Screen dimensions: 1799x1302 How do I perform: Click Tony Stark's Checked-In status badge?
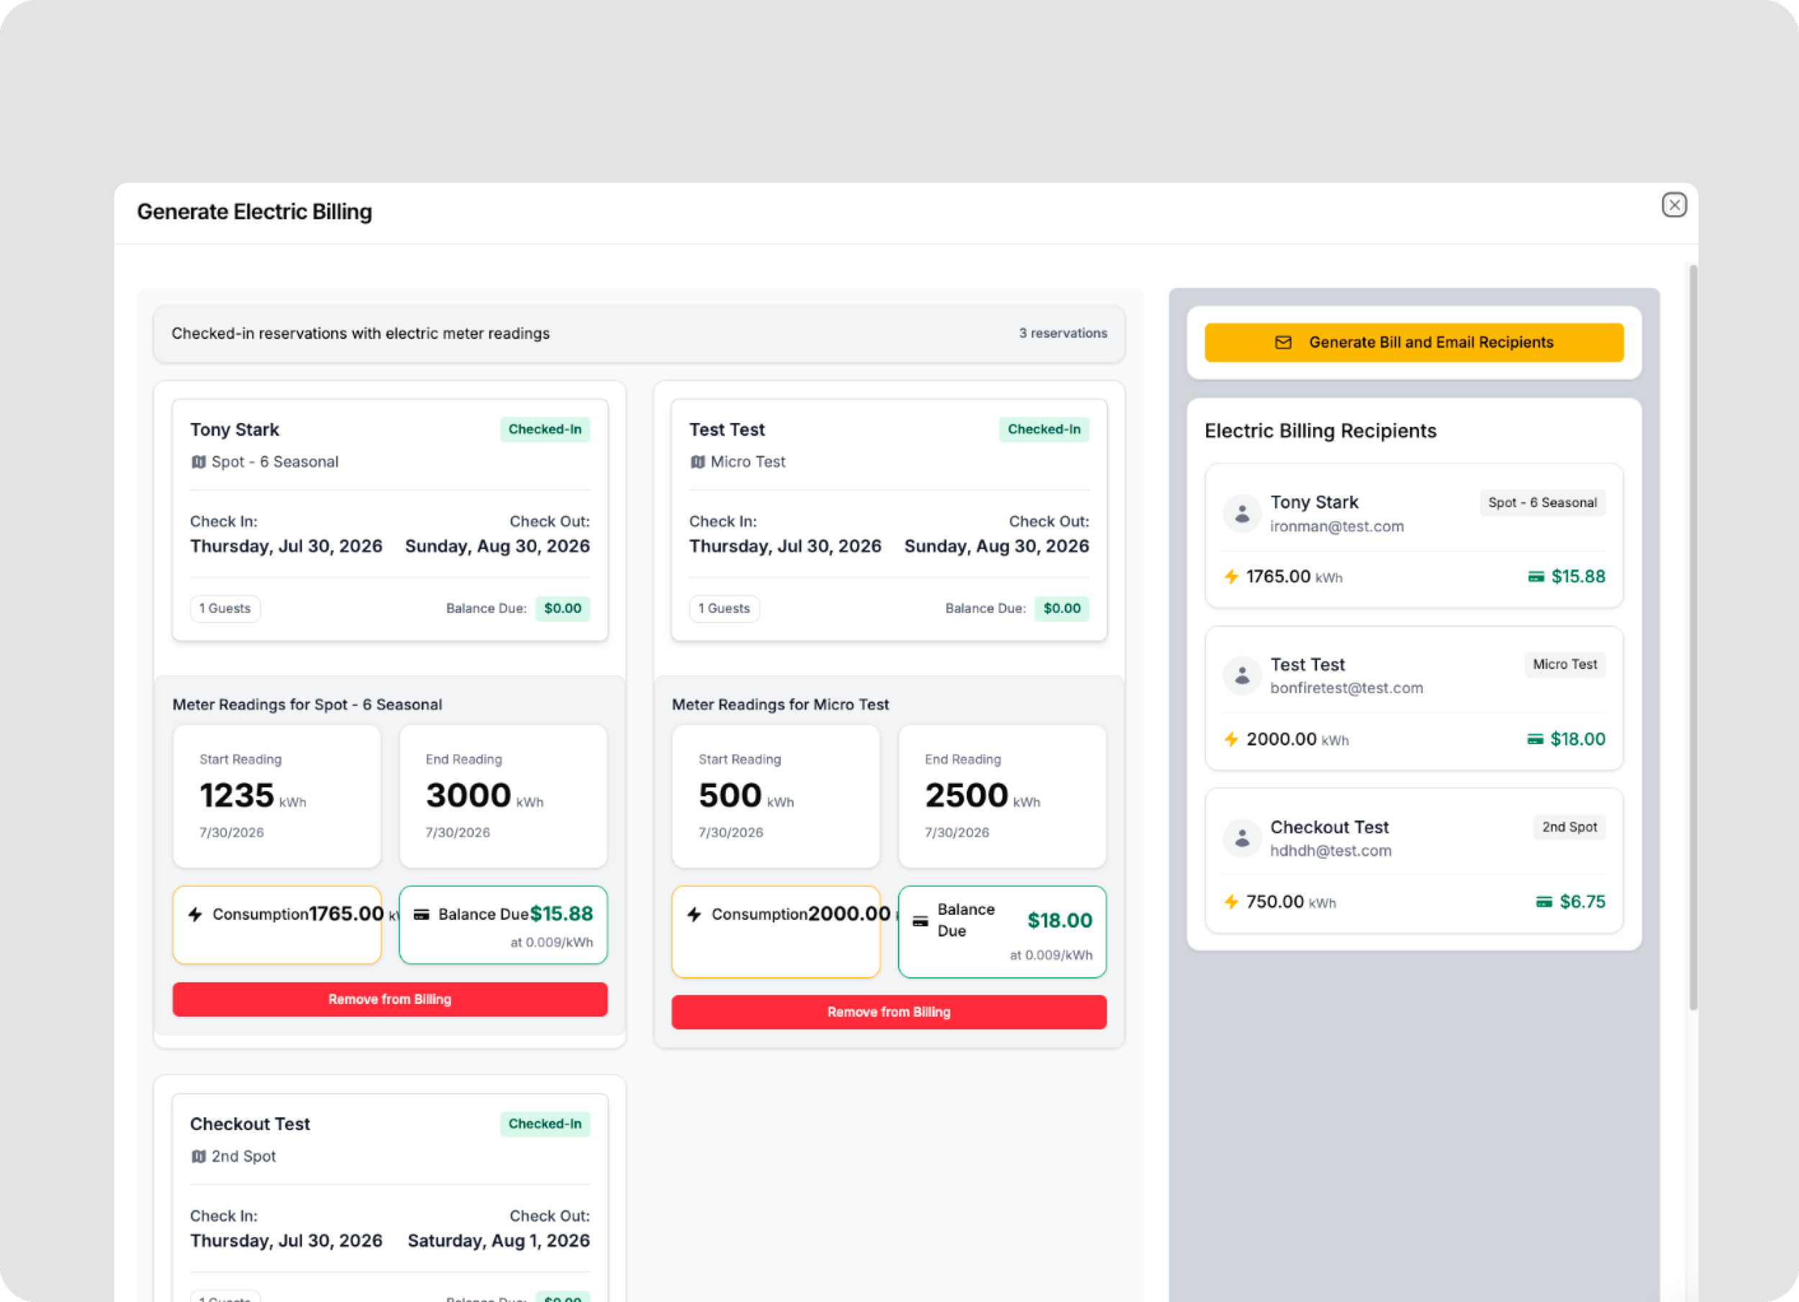[544, 429]
